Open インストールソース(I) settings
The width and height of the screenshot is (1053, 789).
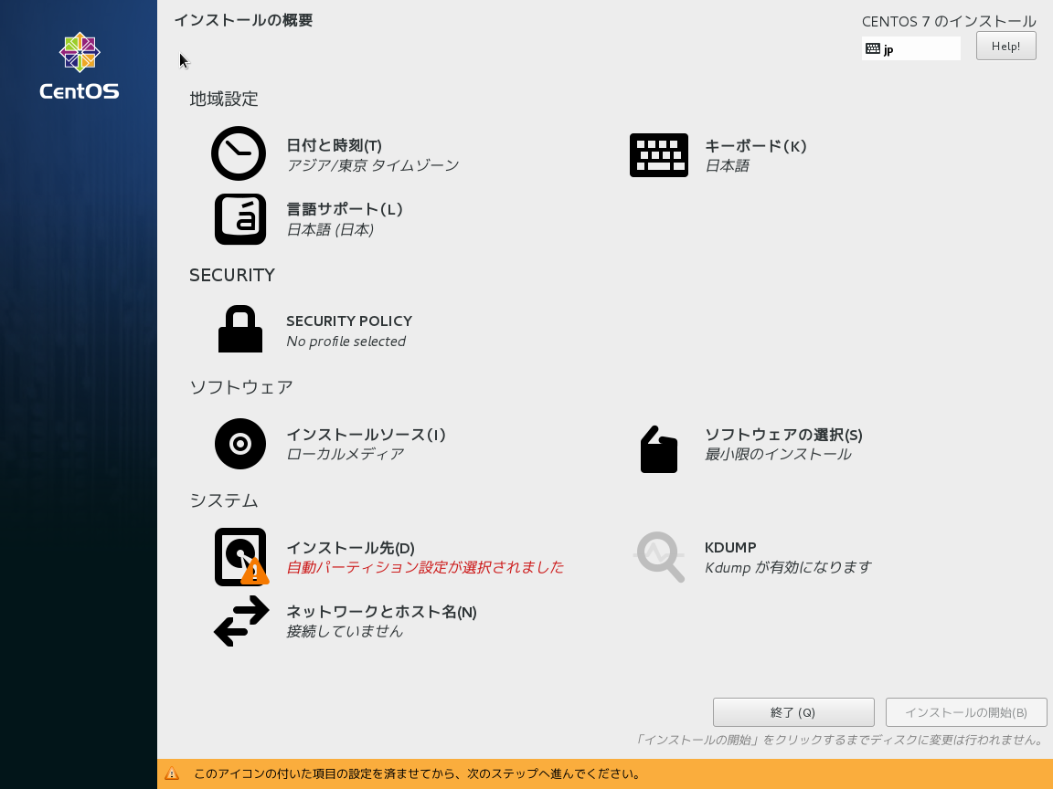(366, 435)
